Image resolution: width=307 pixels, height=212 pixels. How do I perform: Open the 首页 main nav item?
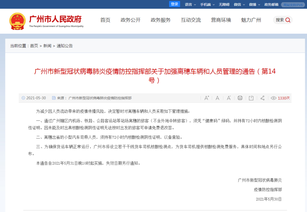pos(105,20)
